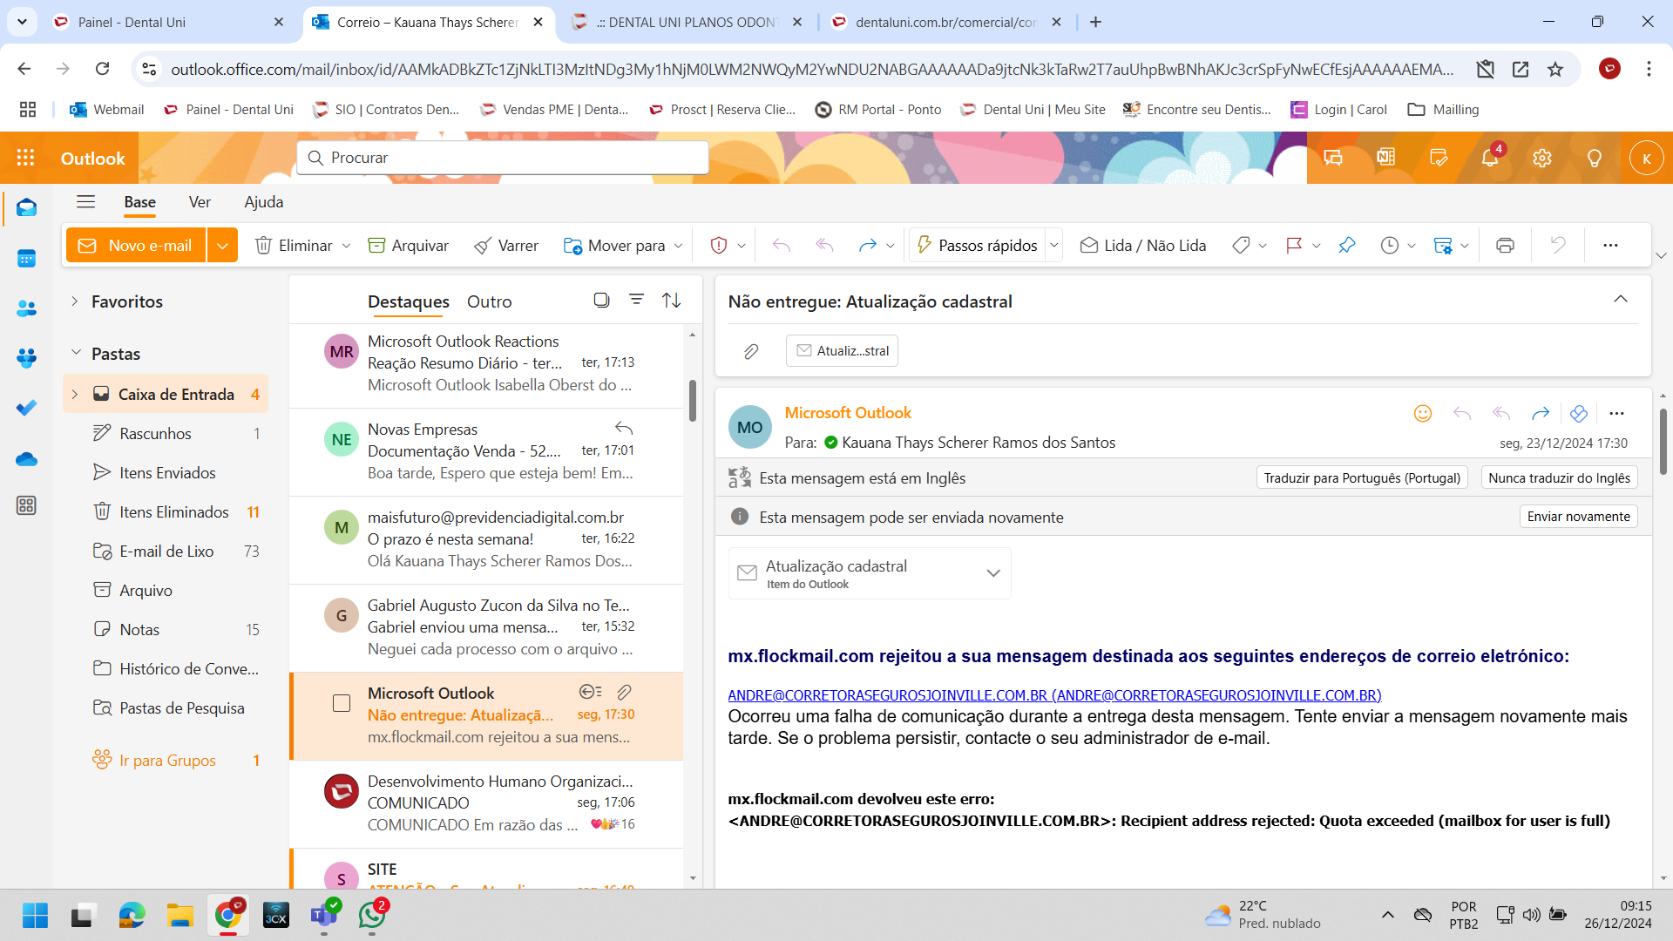Open the Itens Enviados folder

click(x=167, y=473)
